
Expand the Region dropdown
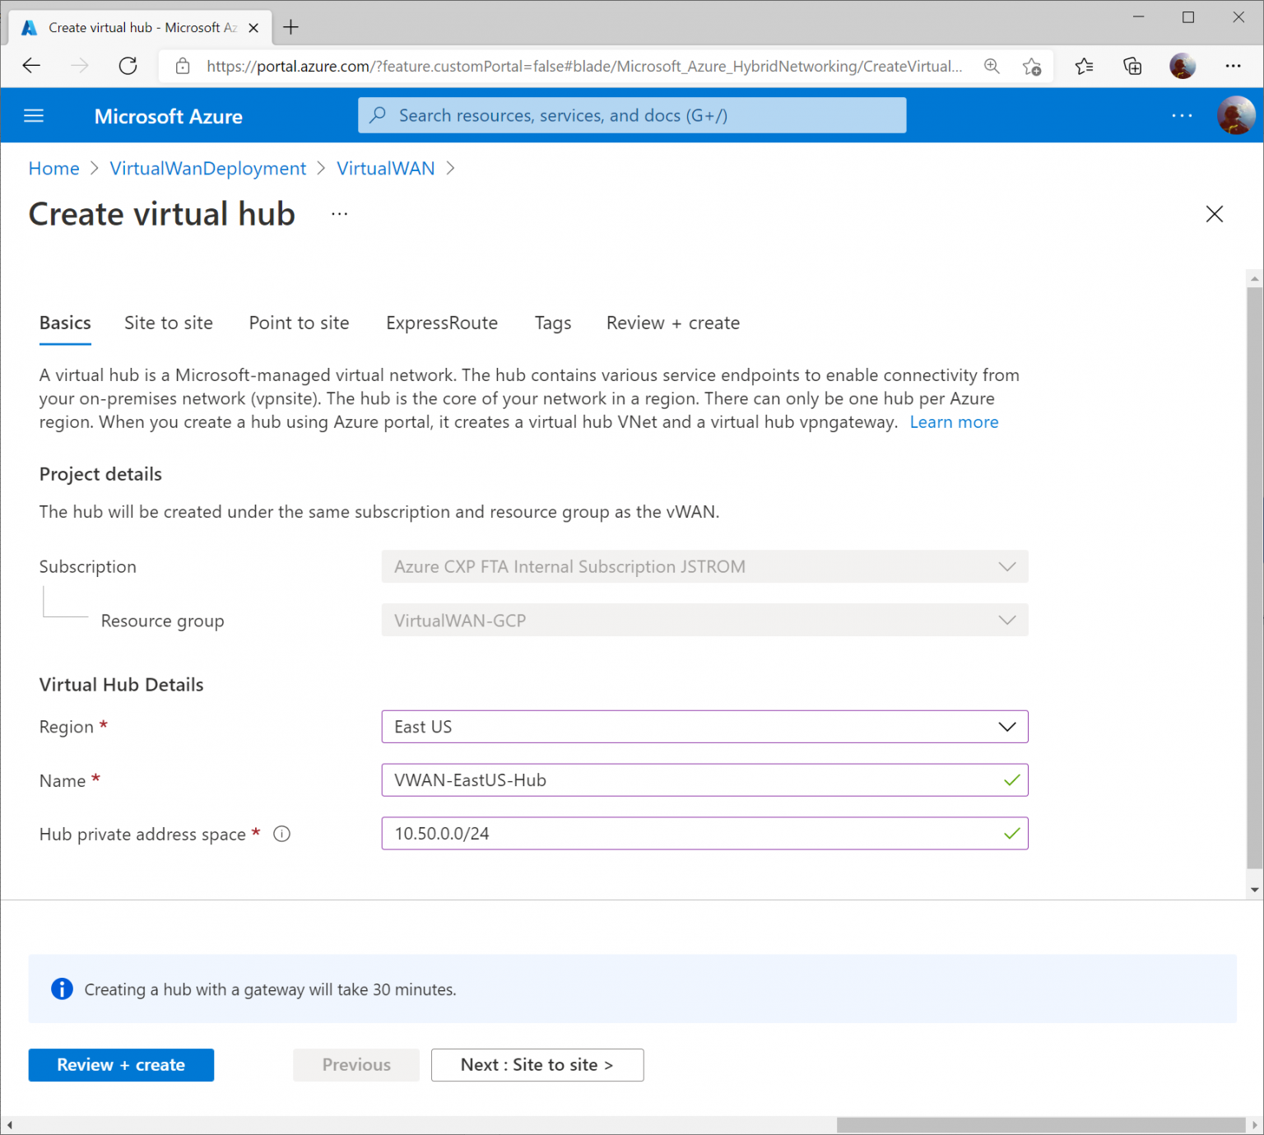pyautogui.click(x=1006, y=727)
